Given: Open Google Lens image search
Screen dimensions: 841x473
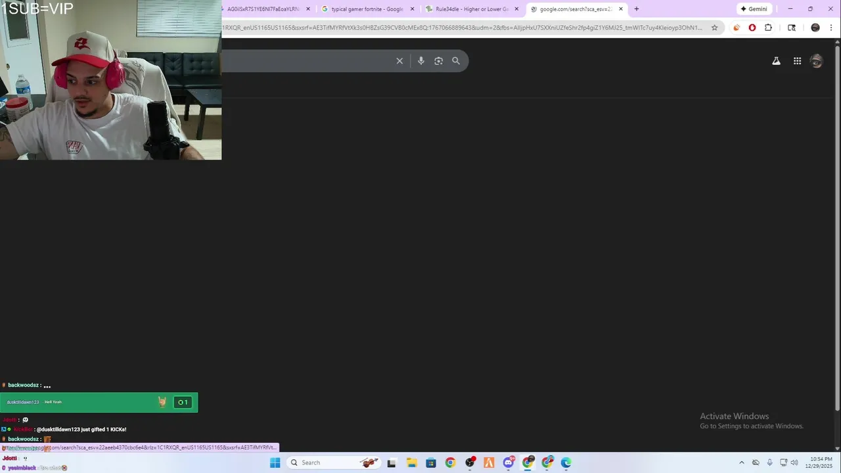Looking at the screenshot, I should (438, 61).
